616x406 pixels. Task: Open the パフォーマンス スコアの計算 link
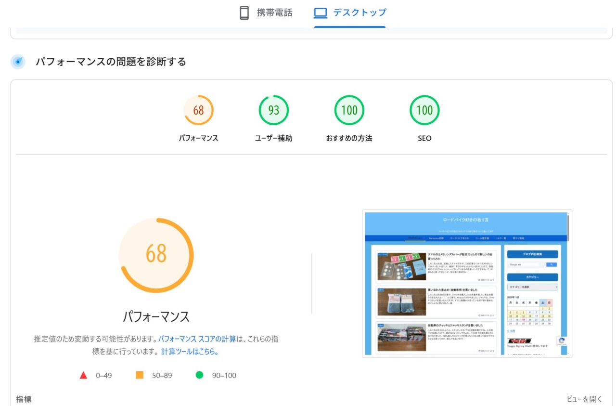pos(197,339)
